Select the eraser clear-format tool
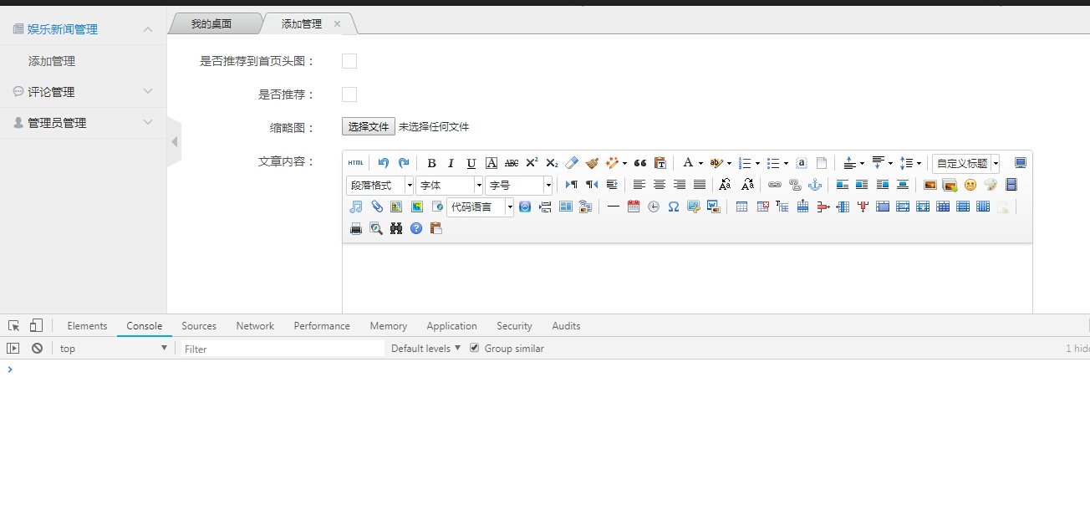The width and height of the screenshot is (1090, 515). click(x=572, y=163)
